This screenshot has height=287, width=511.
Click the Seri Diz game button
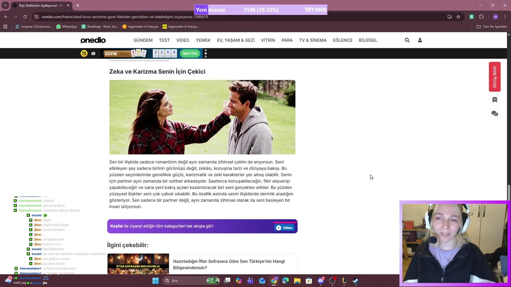190,53
